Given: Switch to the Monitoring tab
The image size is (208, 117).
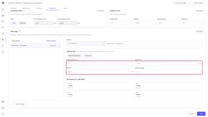Looking at the screenshot, I should tap(26, 8).
